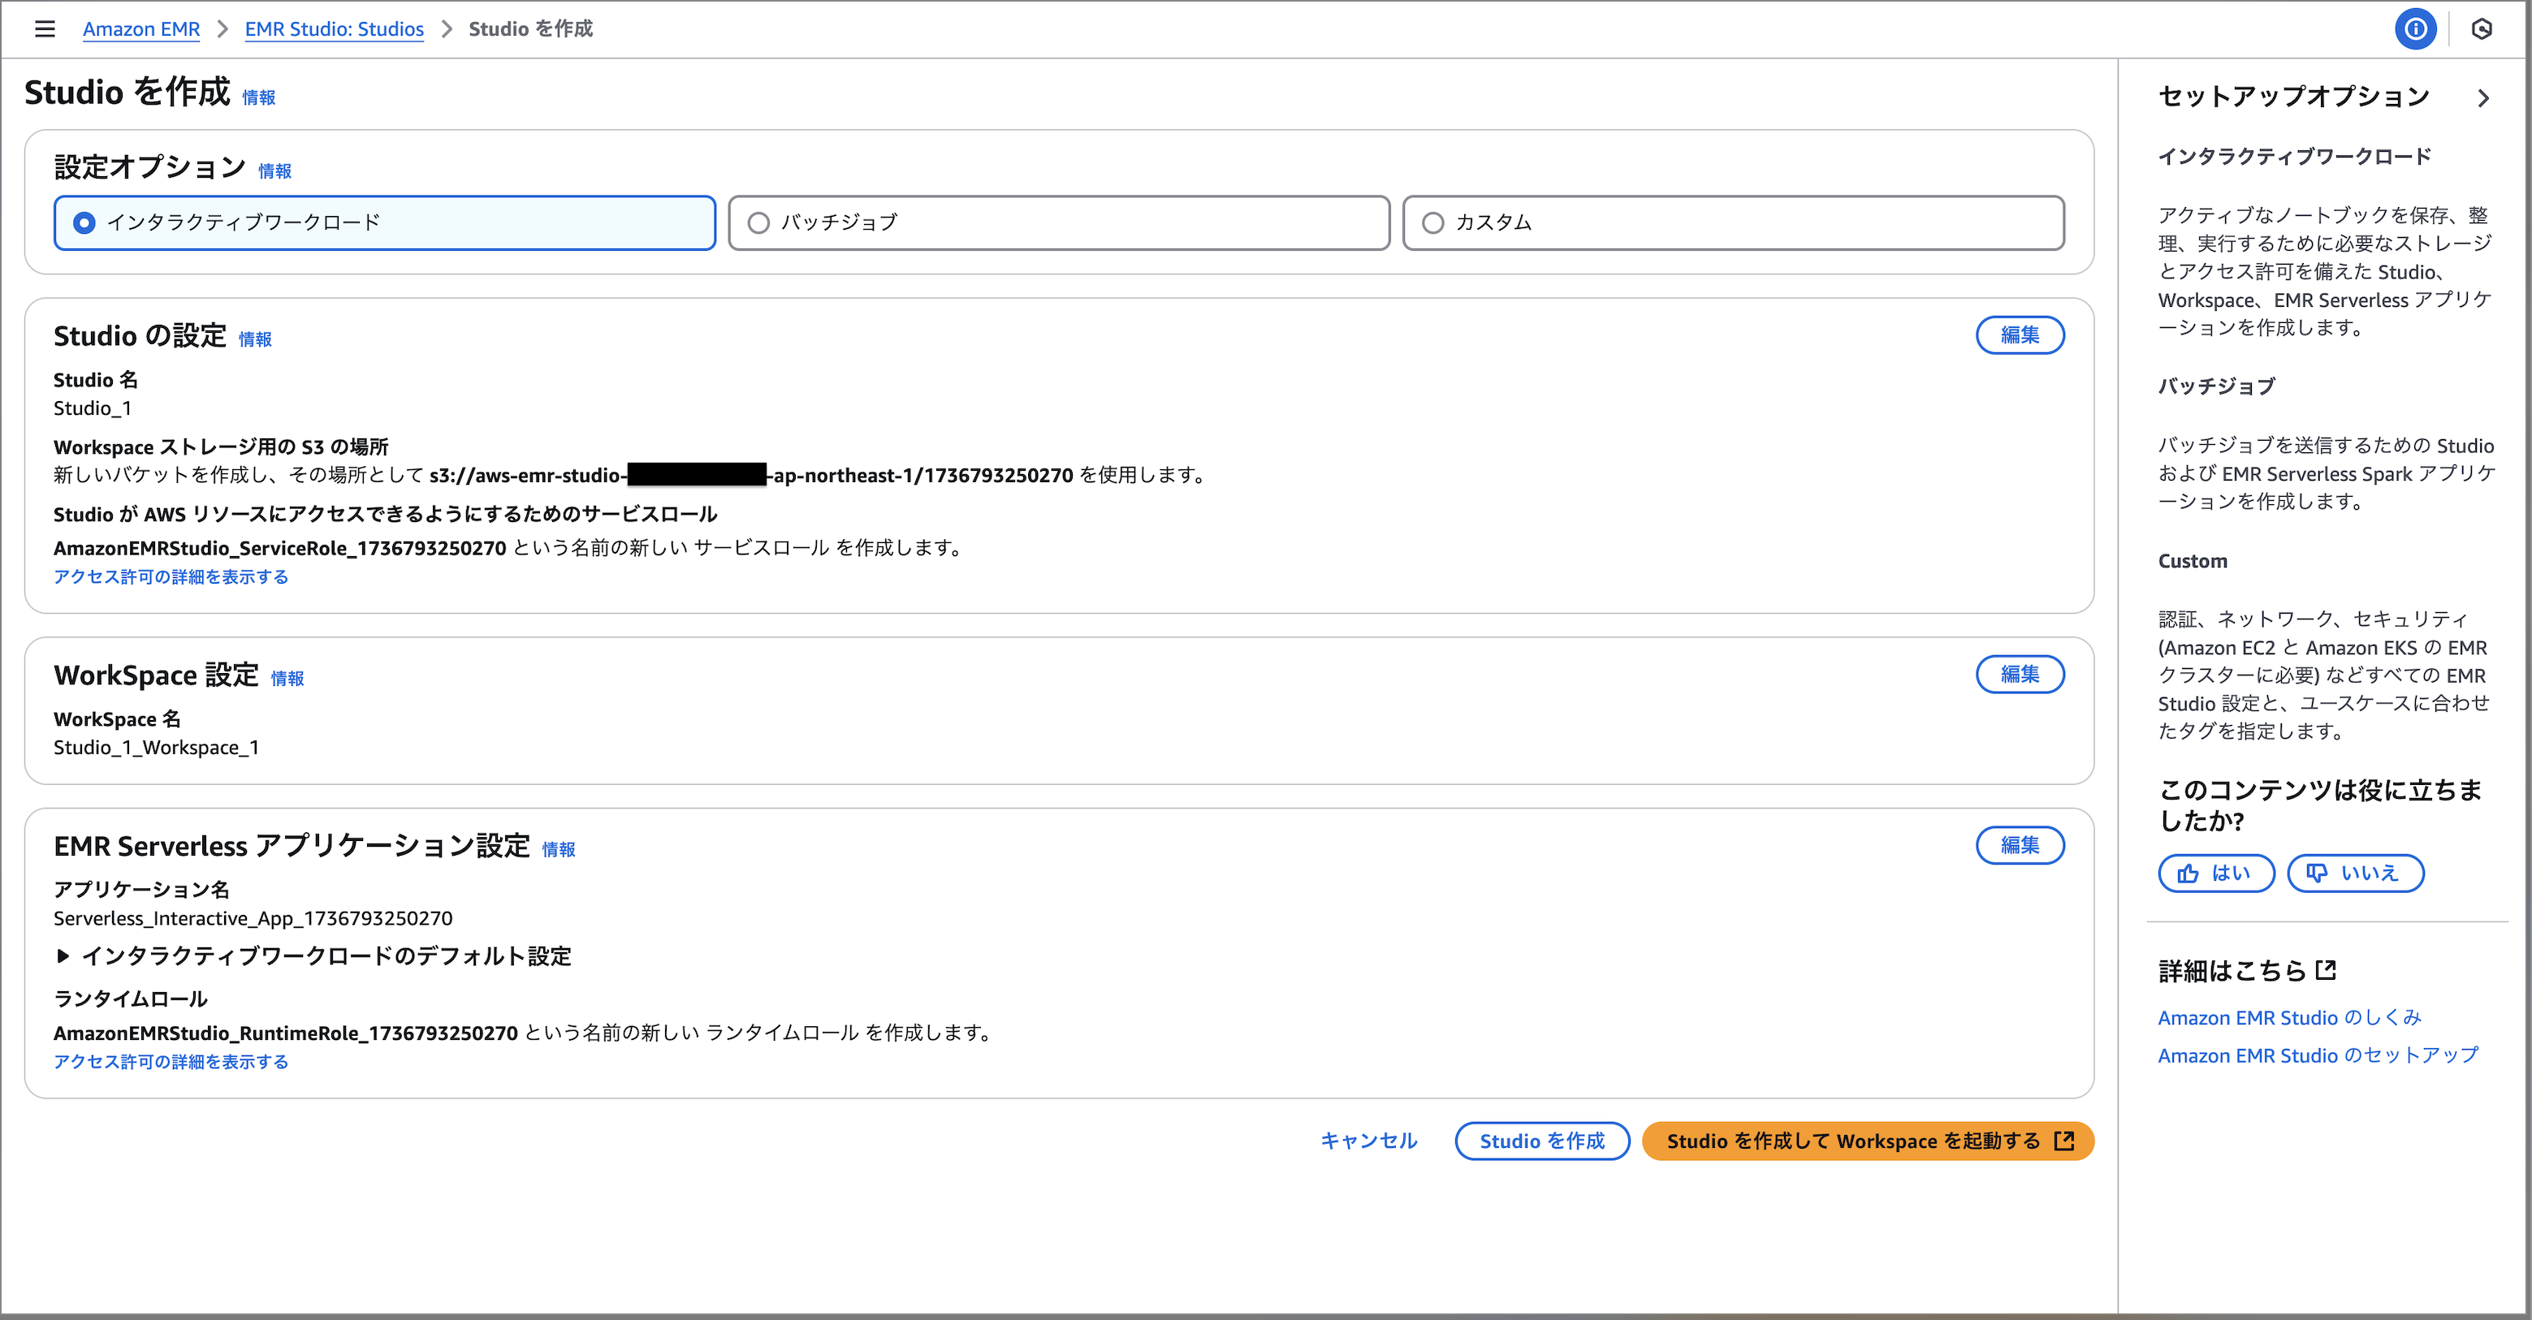Screen dimensions: 2532x1320
Task: Click the Studio を作成 breadcrumb text
Action: (531, 29)
